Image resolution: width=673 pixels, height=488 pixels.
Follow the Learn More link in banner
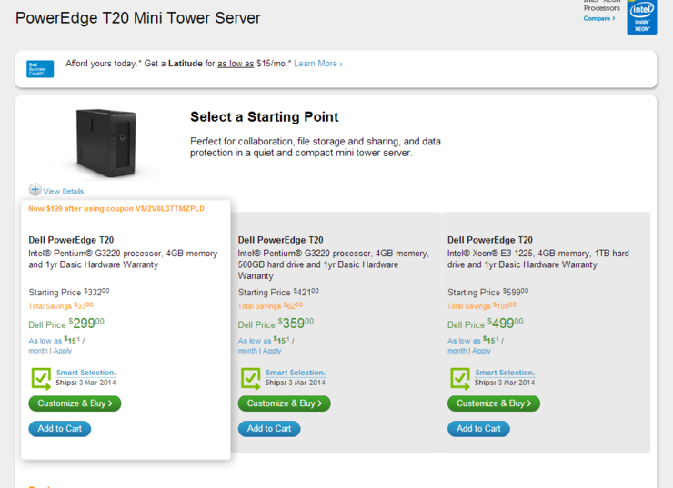pyautogui.click(x=318, y=64)
